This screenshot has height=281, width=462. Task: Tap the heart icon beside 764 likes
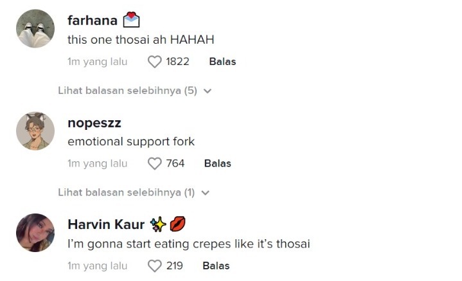(x=154, y=163)
